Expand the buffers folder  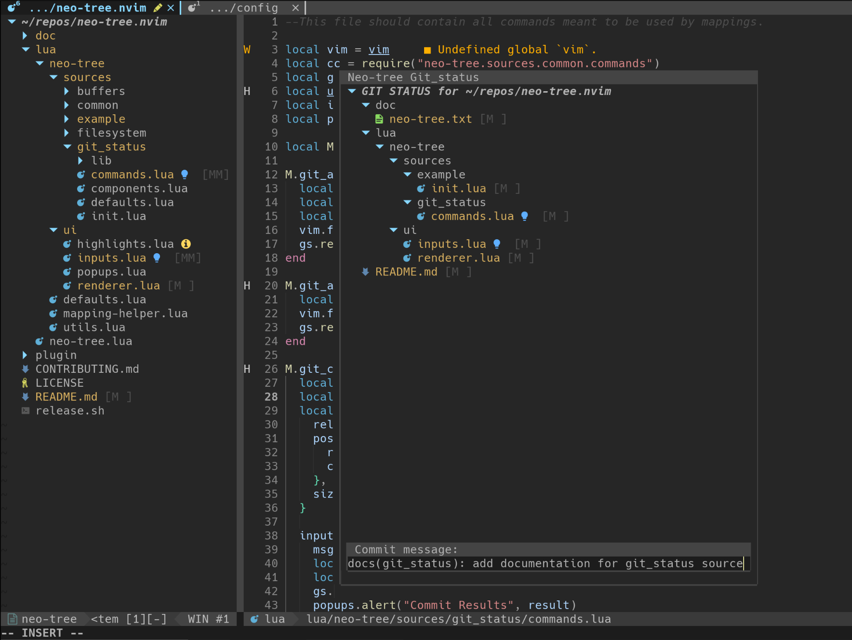(x=67, y=91)
